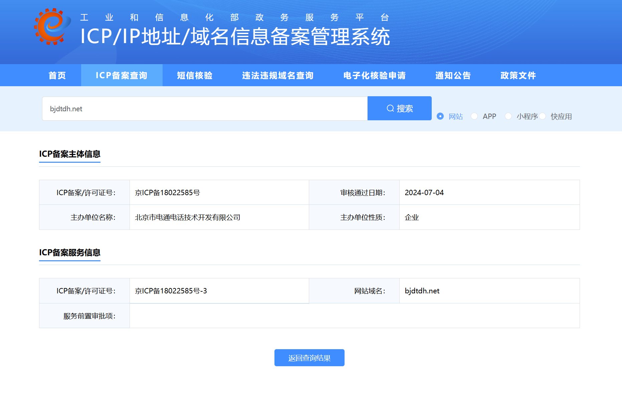
Task: Click the magnifier icon in search button
Action: pos(390,108)
